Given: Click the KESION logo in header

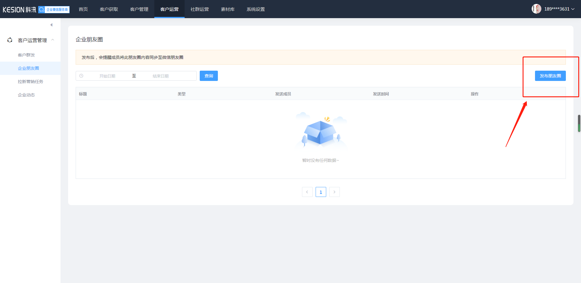Looking at the screenshot, I should 19,10.
